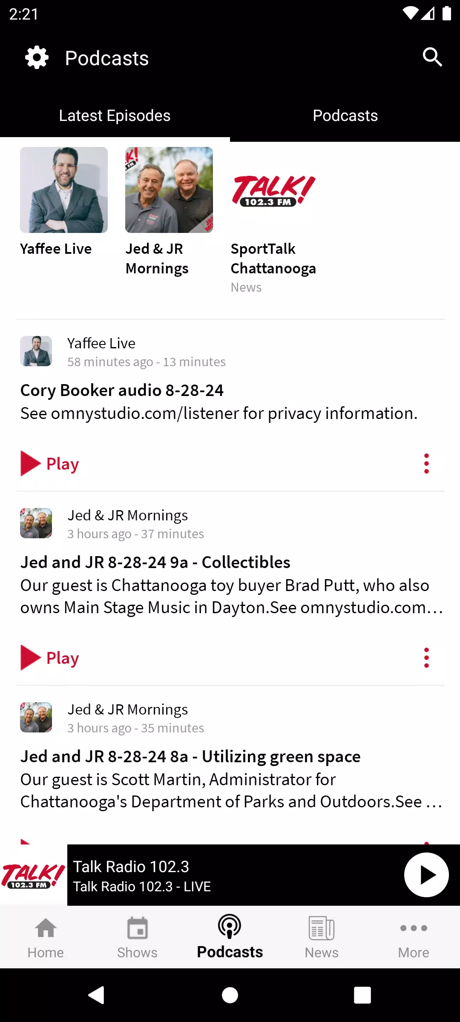
Task: Click Yaffee Live show name in first episode
Action: [x=101, y=343]
